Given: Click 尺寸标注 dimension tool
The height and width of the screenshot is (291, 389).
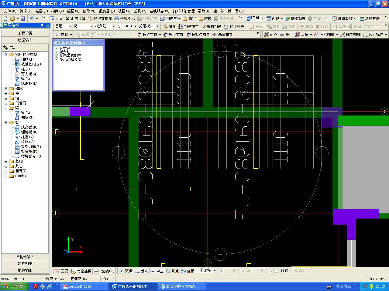Looking at the screenshot, I should pos(373,35).
